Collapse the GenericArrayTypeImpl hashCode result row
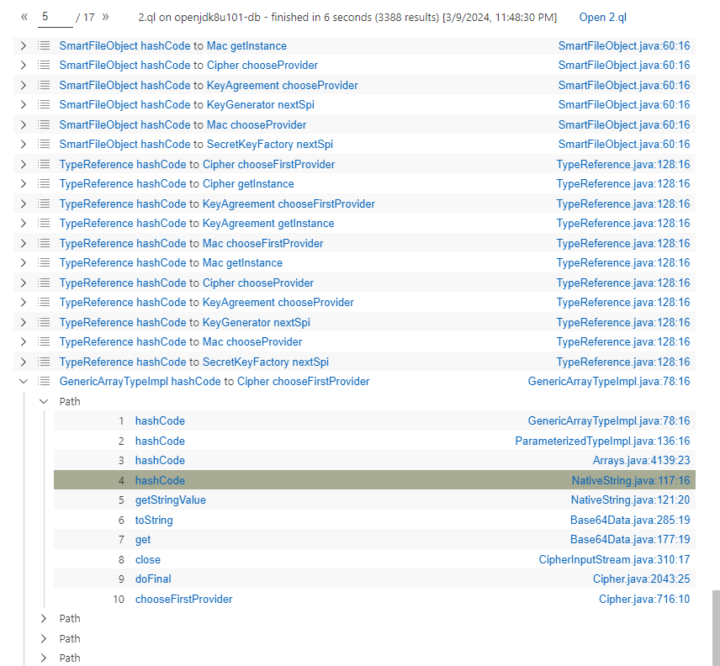 (x=24, y=382)
